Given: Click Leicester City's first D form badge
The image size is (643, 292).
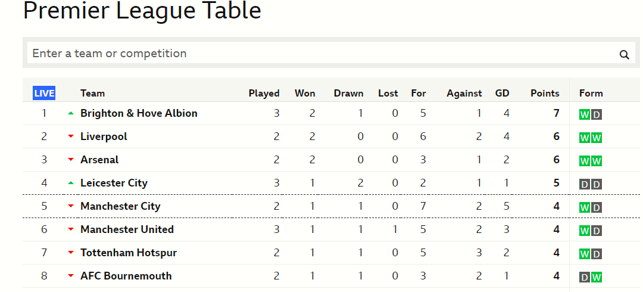Looking at the screenshot, I should [585, 184].
